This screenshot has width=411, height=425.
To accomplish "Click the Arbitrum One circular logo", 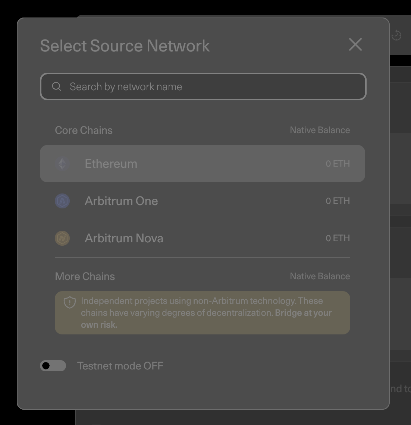I will [62, 201].
